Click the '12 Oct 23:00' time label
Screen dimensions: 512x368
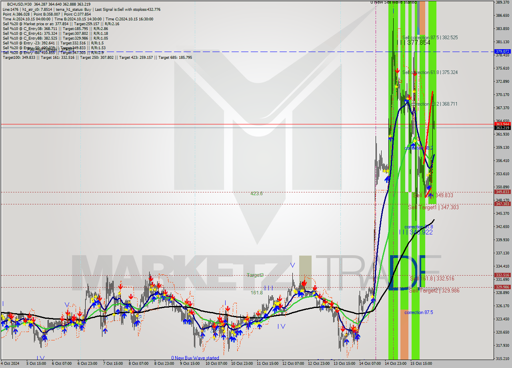(x=318, y=364)
